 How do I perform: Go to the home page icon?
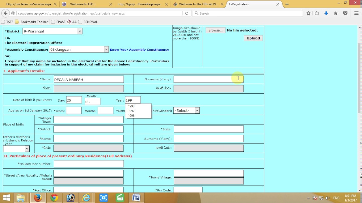pos(336,13)
